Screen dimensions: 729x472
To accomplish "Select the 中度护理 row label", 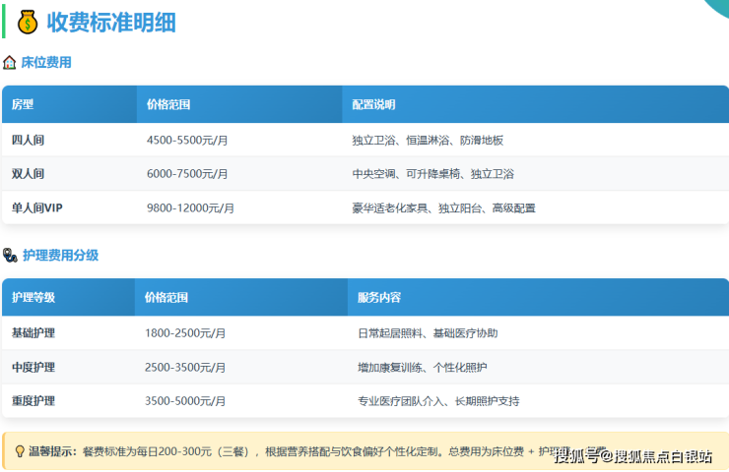I will click(33, 367).
